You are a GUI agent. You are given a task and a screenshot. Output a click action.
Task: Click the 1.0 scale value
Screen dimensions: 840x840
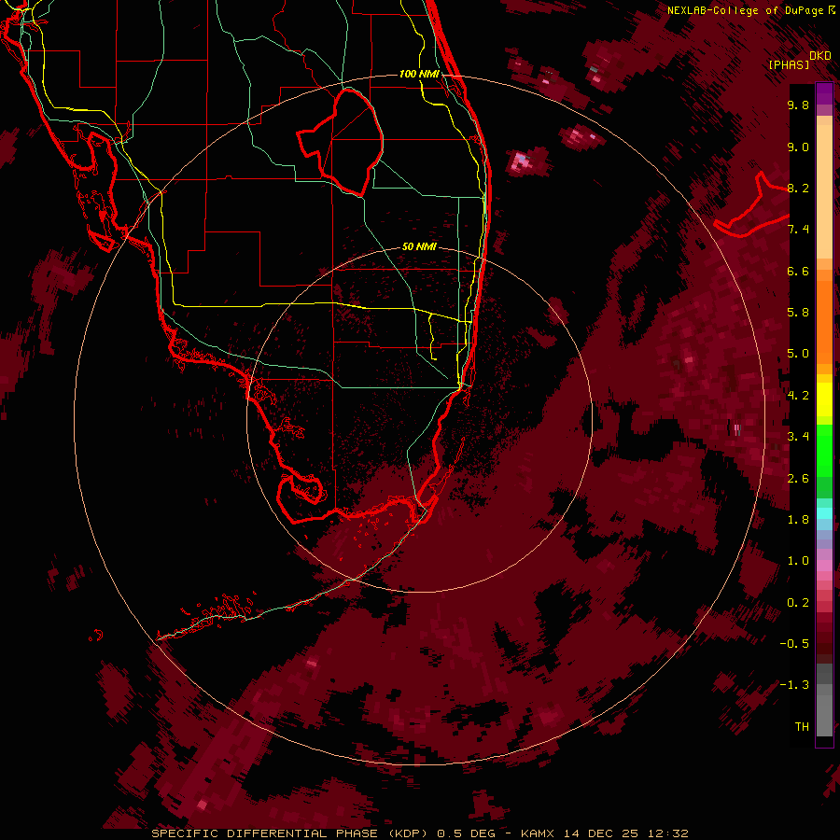pyautogui.click(x=798, y=561)
